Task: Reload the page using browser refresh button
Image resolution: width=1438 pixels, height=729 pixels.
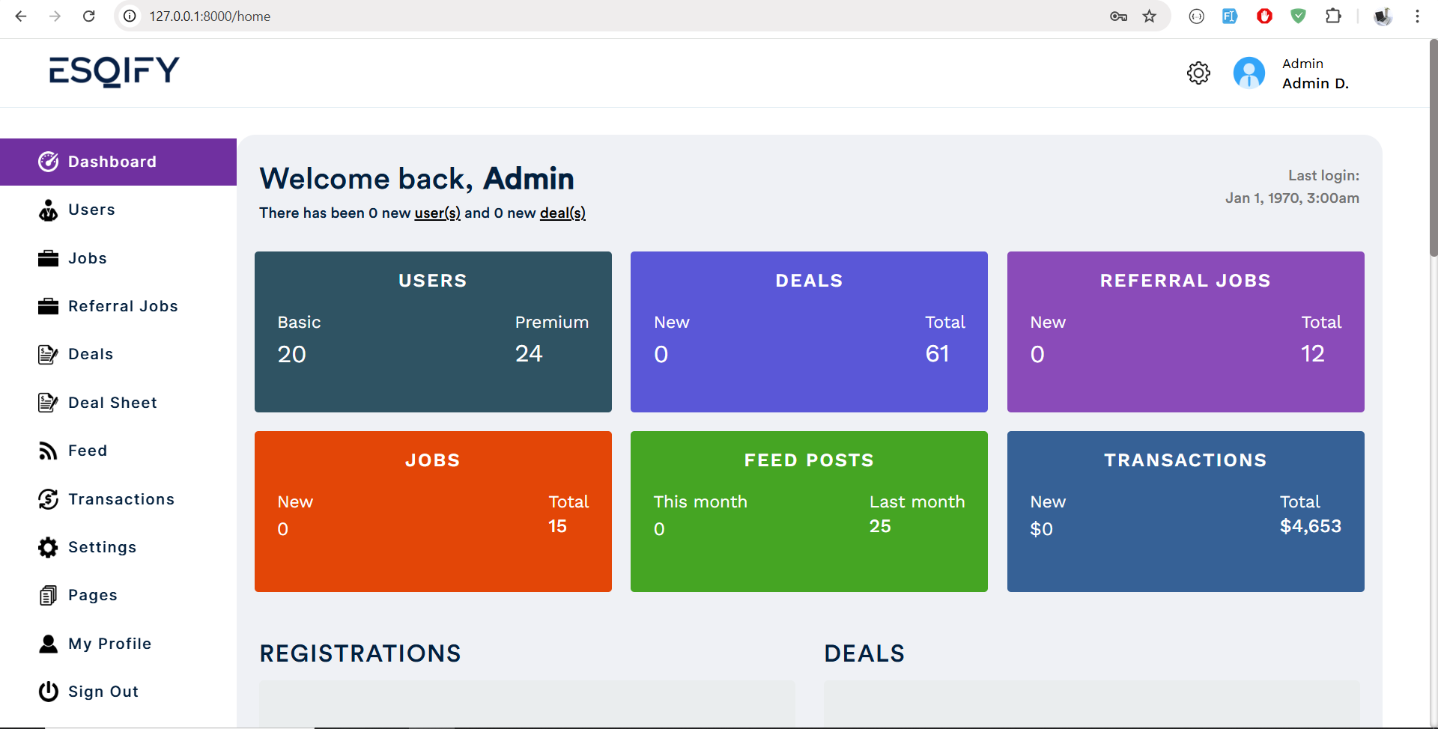Action: [88, 16]
